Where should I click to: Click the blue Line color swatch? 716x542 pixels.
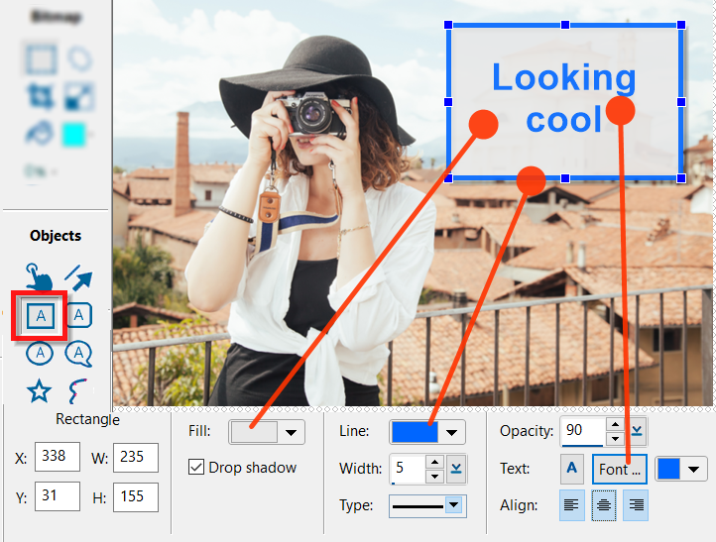pos(415,432)
